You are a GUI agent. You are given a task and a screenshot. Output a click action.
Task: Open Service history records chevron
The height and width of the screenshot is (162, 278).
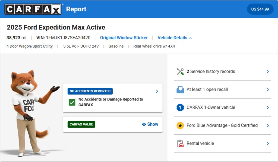point(268,72)
